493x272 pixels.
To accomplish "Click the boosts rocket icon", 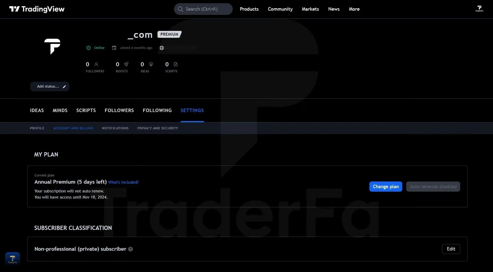I will 126,64.
